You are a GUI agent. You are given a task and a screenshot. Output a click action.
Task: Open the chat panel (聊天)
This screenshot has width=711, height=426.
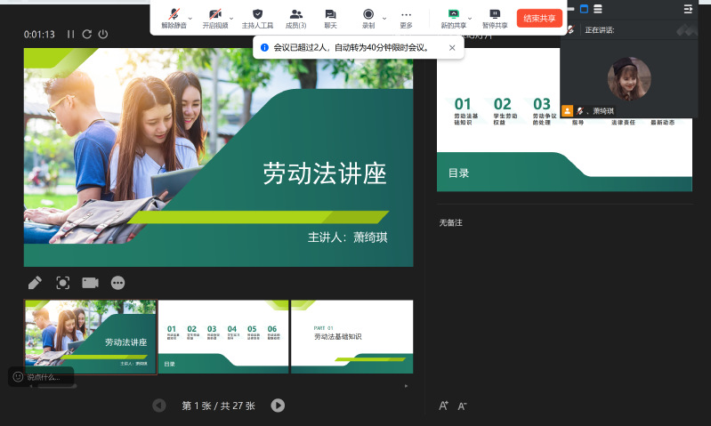(x=330, y=18)
